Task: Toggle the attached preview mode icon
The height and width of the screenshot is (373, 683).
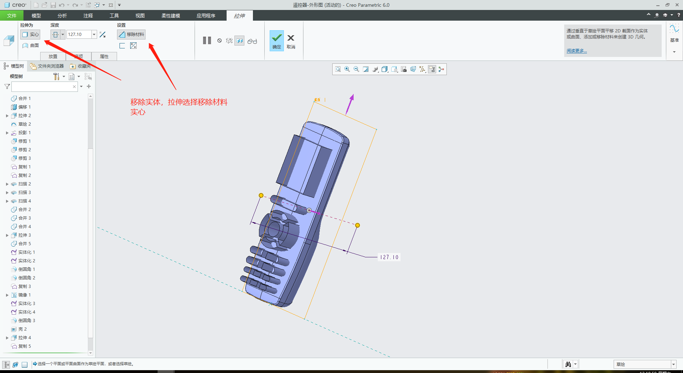Action: click(239, 41)
